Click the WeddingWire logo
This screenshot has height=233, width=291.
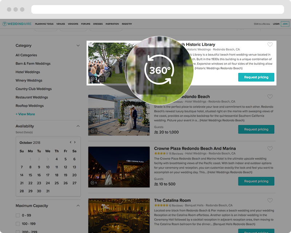(17, 24)
